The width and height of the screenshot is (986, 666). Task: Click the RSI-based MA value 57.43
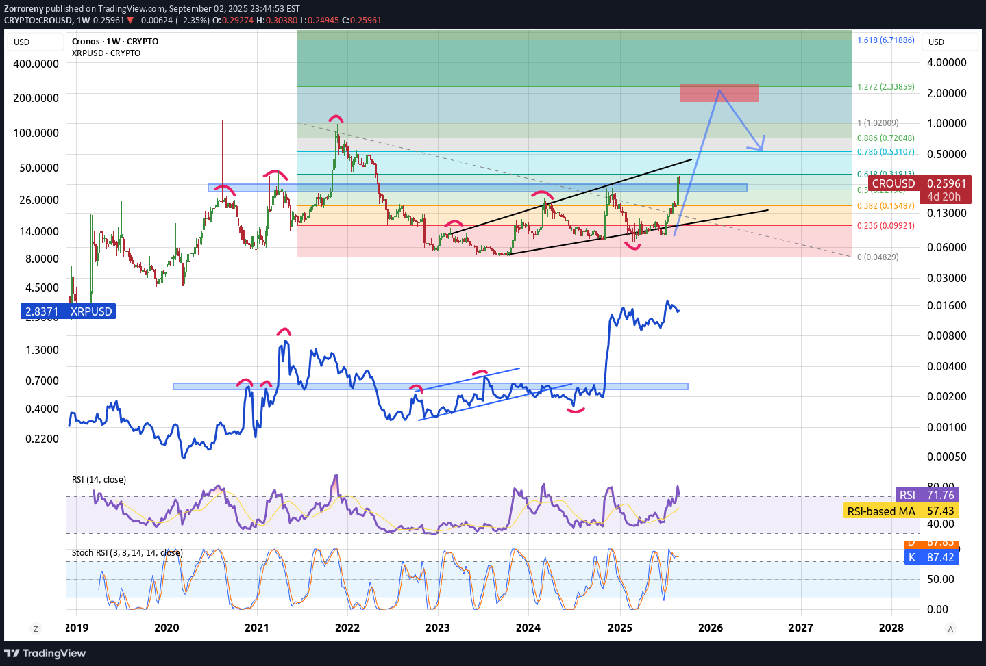point(940,511)
